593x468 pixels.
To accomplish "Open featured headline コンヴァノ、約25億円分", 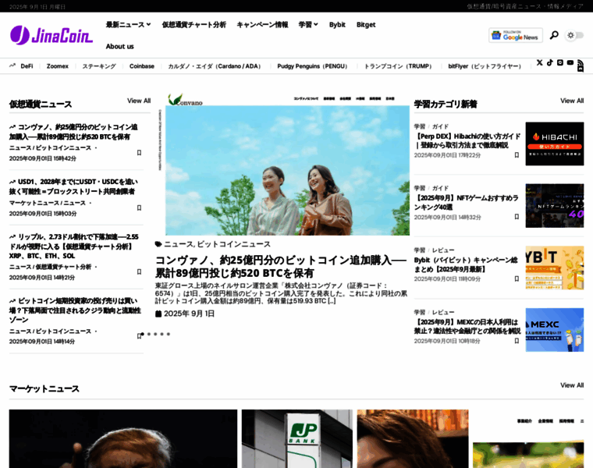I will pos(281,267).
